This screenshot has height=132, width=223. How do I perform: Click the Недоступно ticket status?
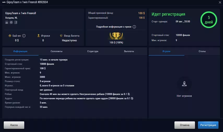69,40
